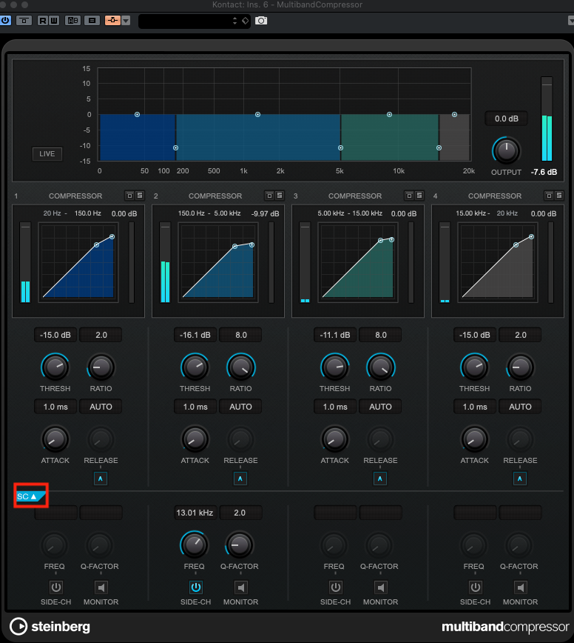This screenshot has width=574, height=643.
Task: Enable Read automation (R) button
Action: coord(43,21)
